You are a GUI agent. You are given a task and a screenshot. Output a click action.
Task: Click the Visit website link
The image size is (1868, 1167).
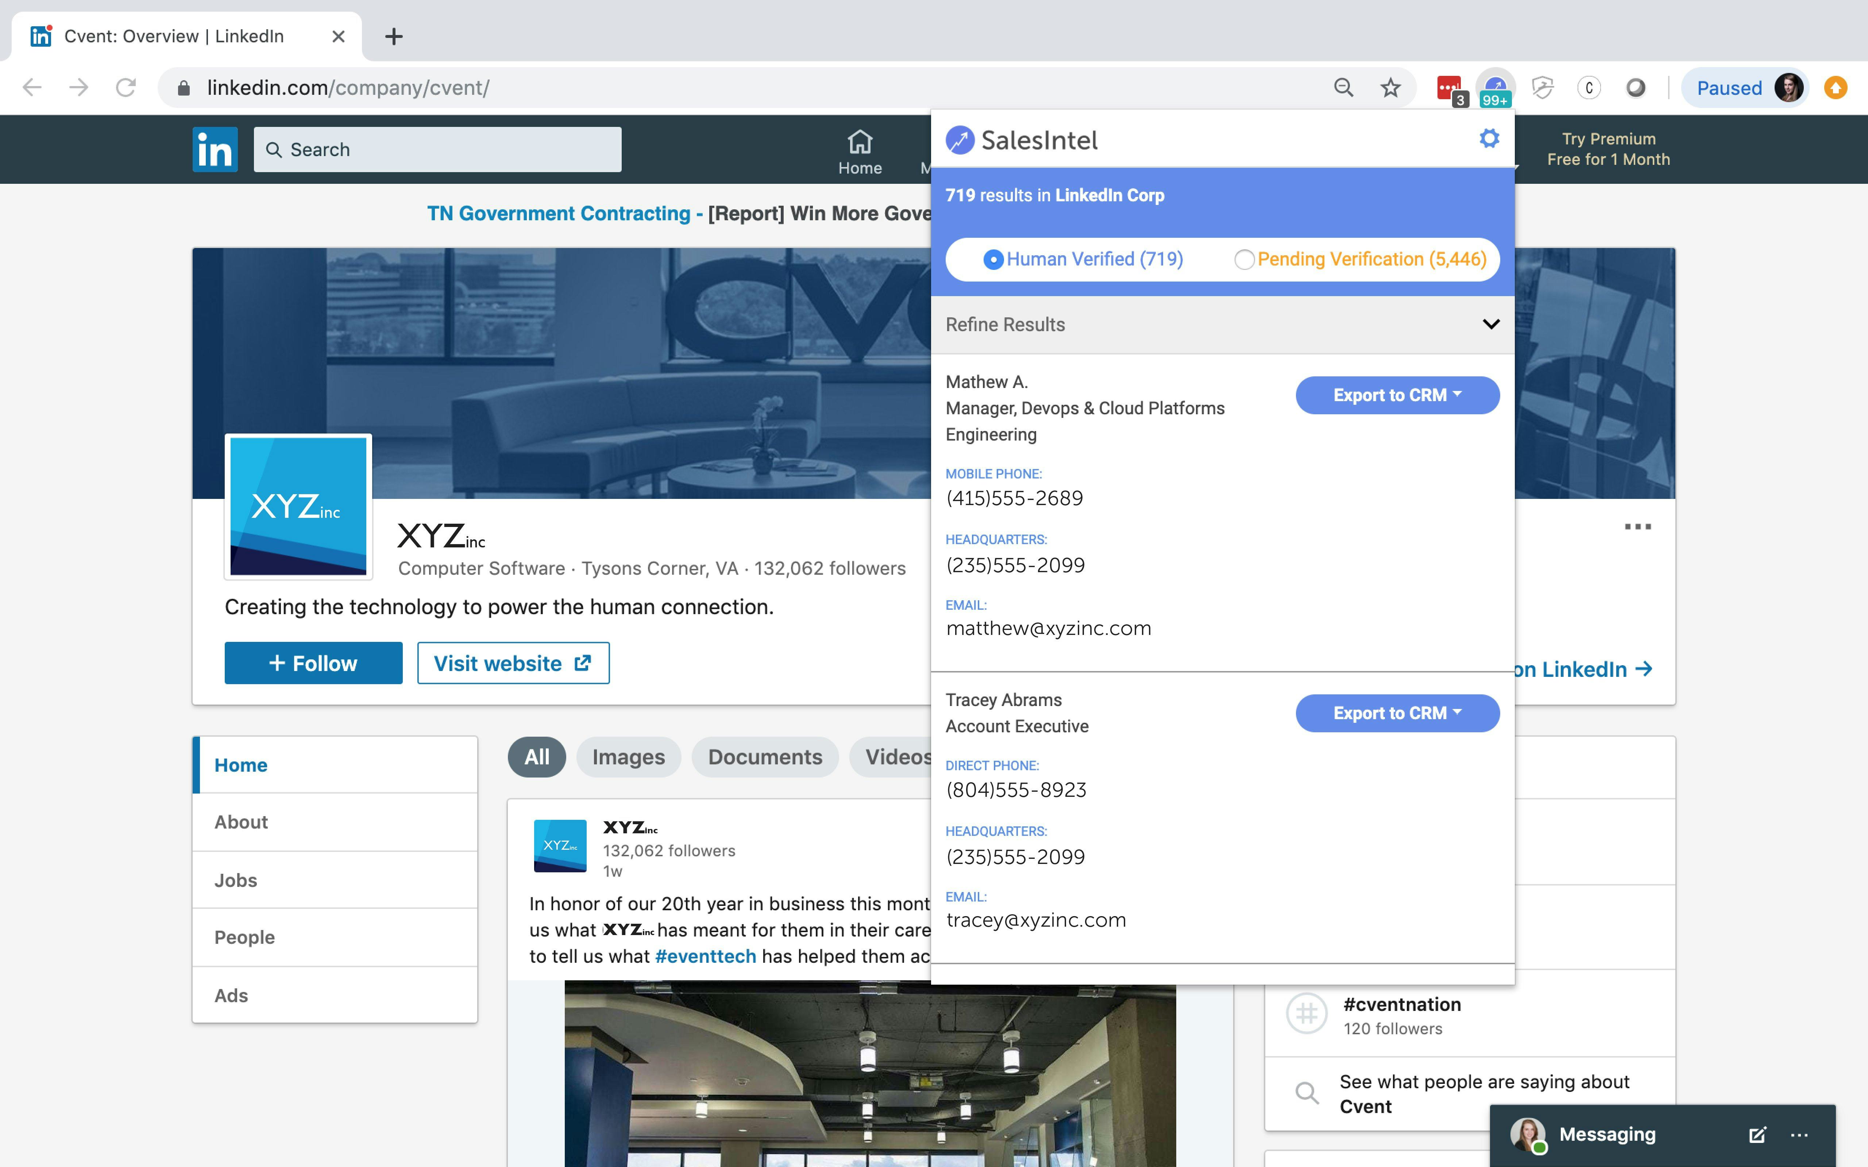click(513, 662)
